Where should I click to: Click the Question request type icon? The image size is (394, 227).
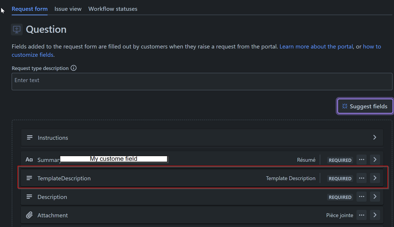(x=17, y=29)
